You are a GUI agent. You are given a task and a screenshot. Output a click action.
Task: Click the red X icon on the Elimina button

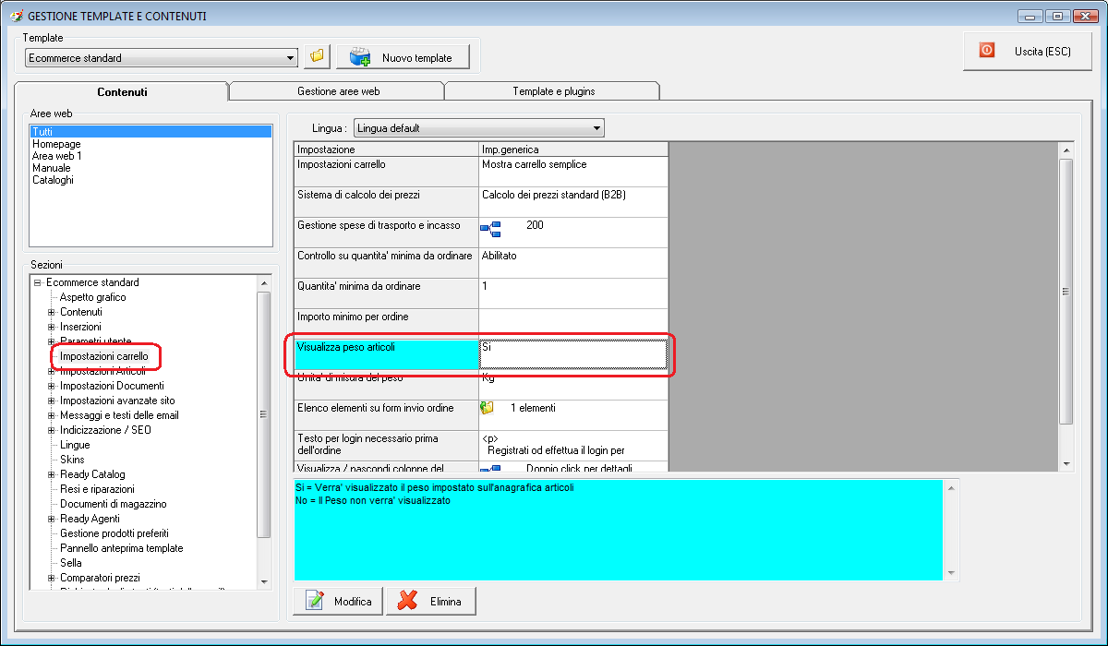pyautogui.click(x=407, y=602)
